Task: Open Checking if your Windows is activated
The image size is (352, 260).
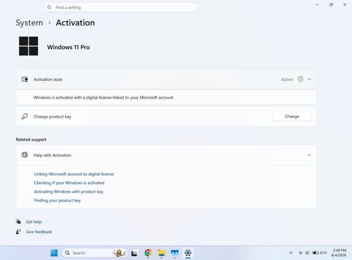Action: coord(69,183)
